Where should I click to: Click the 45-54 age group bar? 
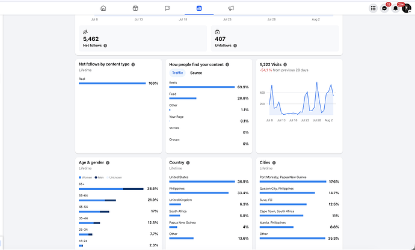(x=94, y=212)
